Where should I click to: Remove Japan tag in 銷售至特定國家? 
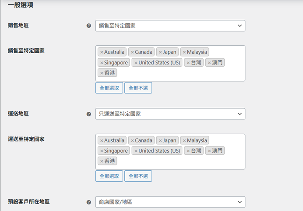coord(160,52)
